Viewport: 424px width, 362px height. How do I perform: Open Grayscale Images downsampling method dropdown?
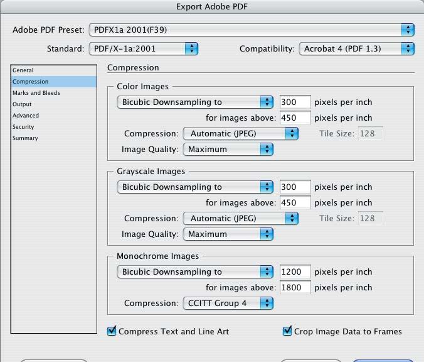[x=195, y=187]
